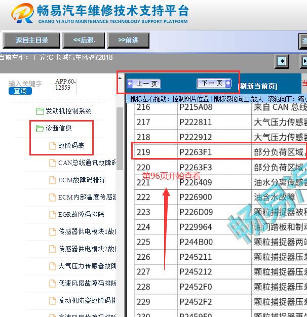
Task: Click page icon beside 发动机防盗故障码
Action: tap(53, 301)
